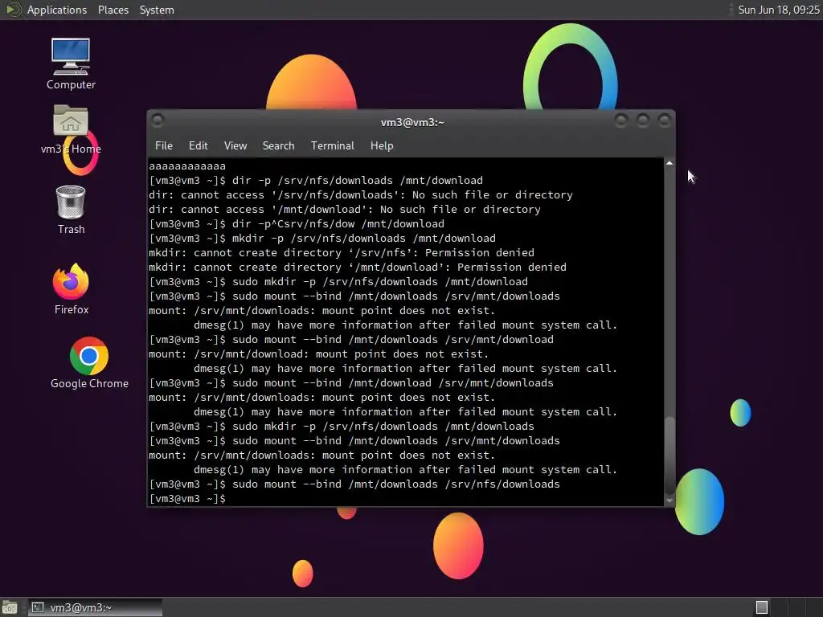Click the 'sudo mkdir -p /srv/nfs/downloads /mnt/download' line
Viewport: 823px width, 617px height.
point(380,282)
